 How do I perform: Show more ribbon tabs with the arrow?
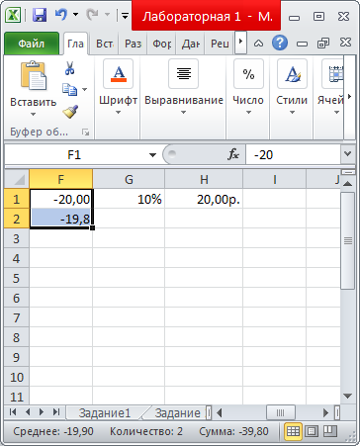tap(240, 43)
